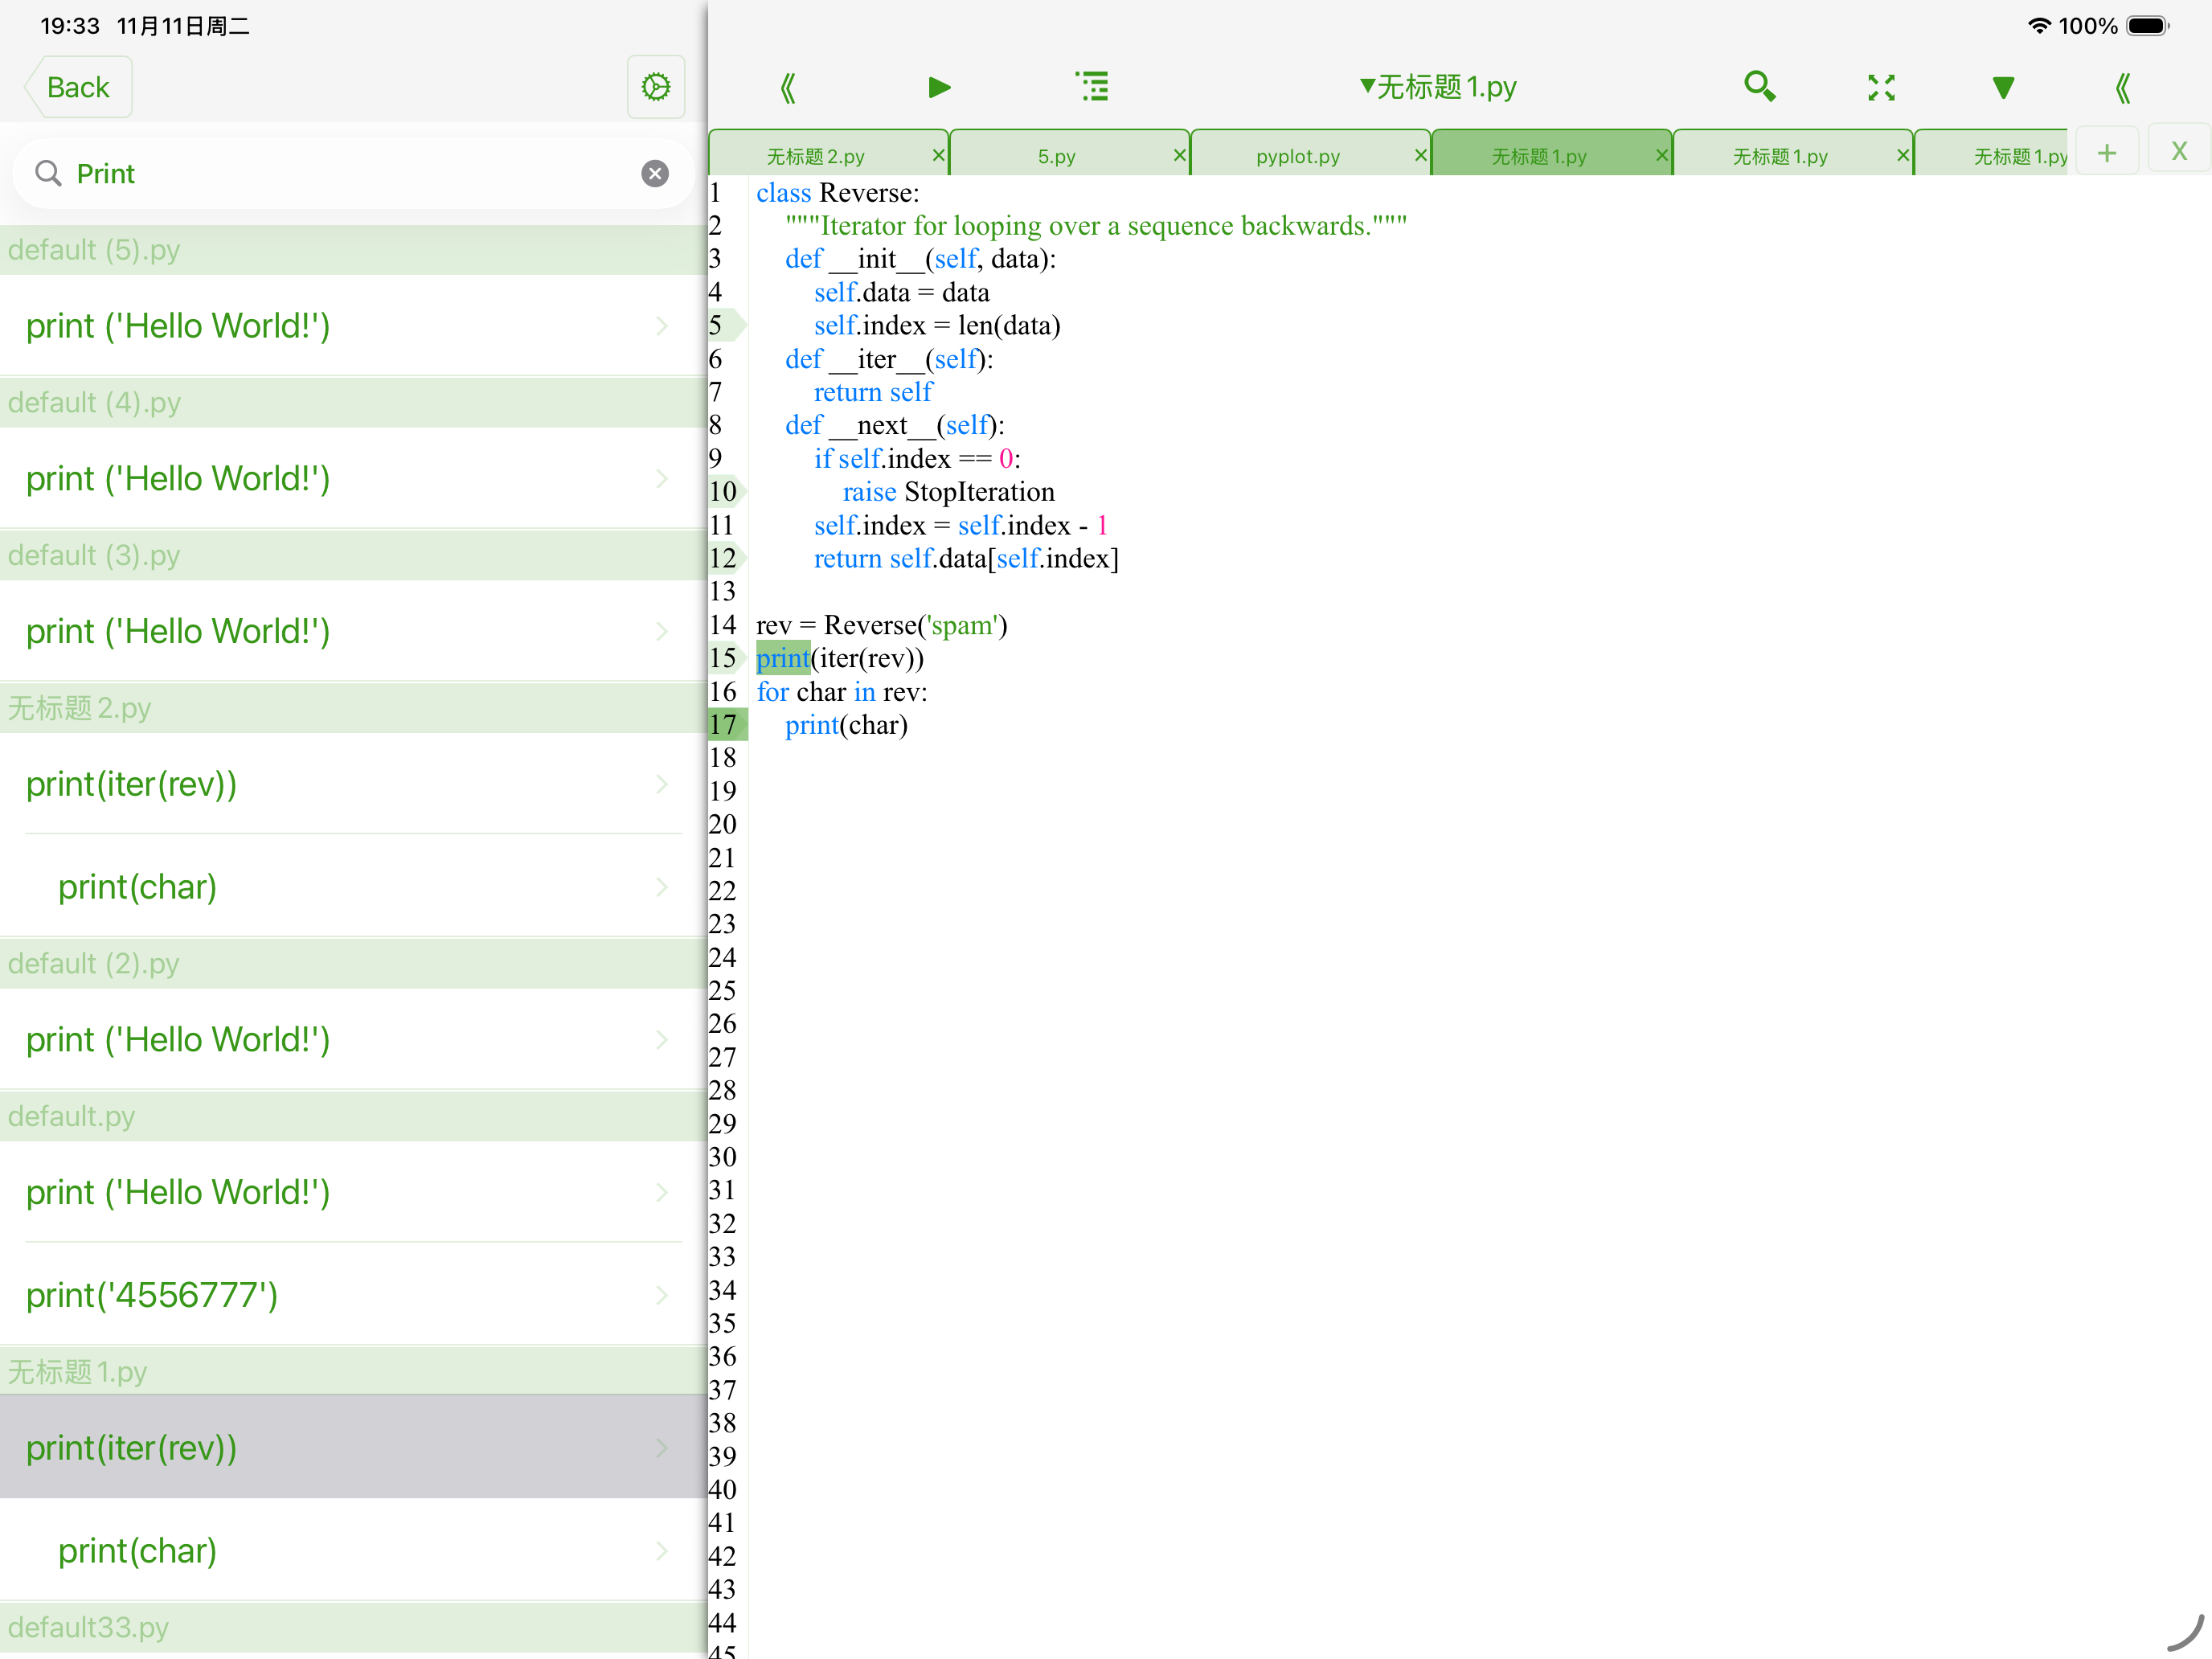
Task: Click the magnifier search icon in toolbar
Action: click(1759, 88)
